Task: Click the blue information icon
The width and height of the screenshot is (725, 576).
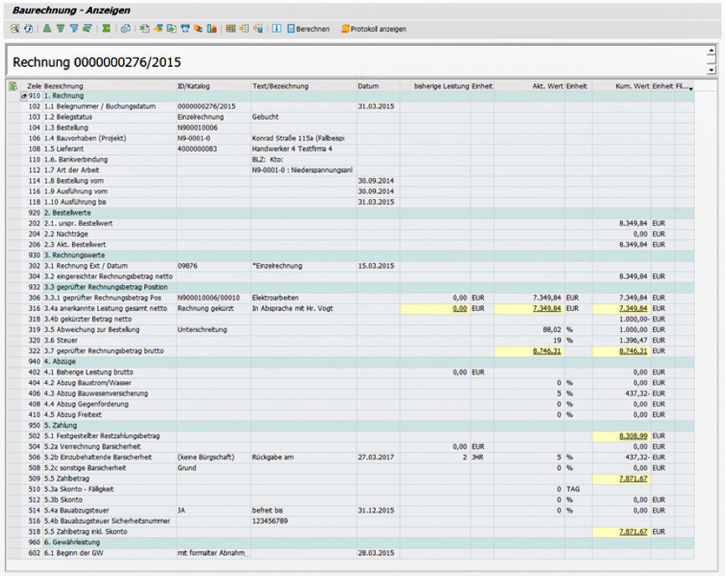Action: [276, 28]
